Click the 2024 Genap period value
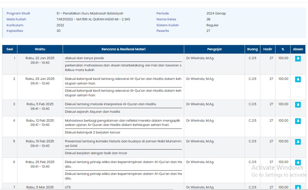This screenshot has width=308, height=190. (x=216, y=13)
